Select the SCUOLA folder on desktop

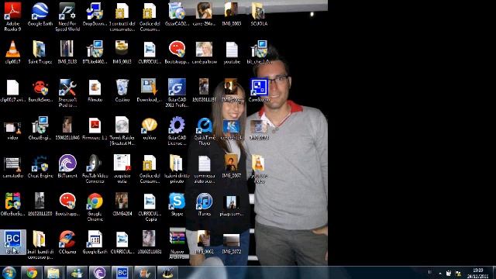pyautogui.click(x=259, y=14)
